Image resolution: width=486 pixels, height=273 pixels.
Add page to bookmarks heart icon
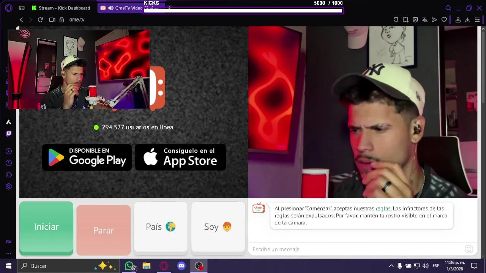444,20
